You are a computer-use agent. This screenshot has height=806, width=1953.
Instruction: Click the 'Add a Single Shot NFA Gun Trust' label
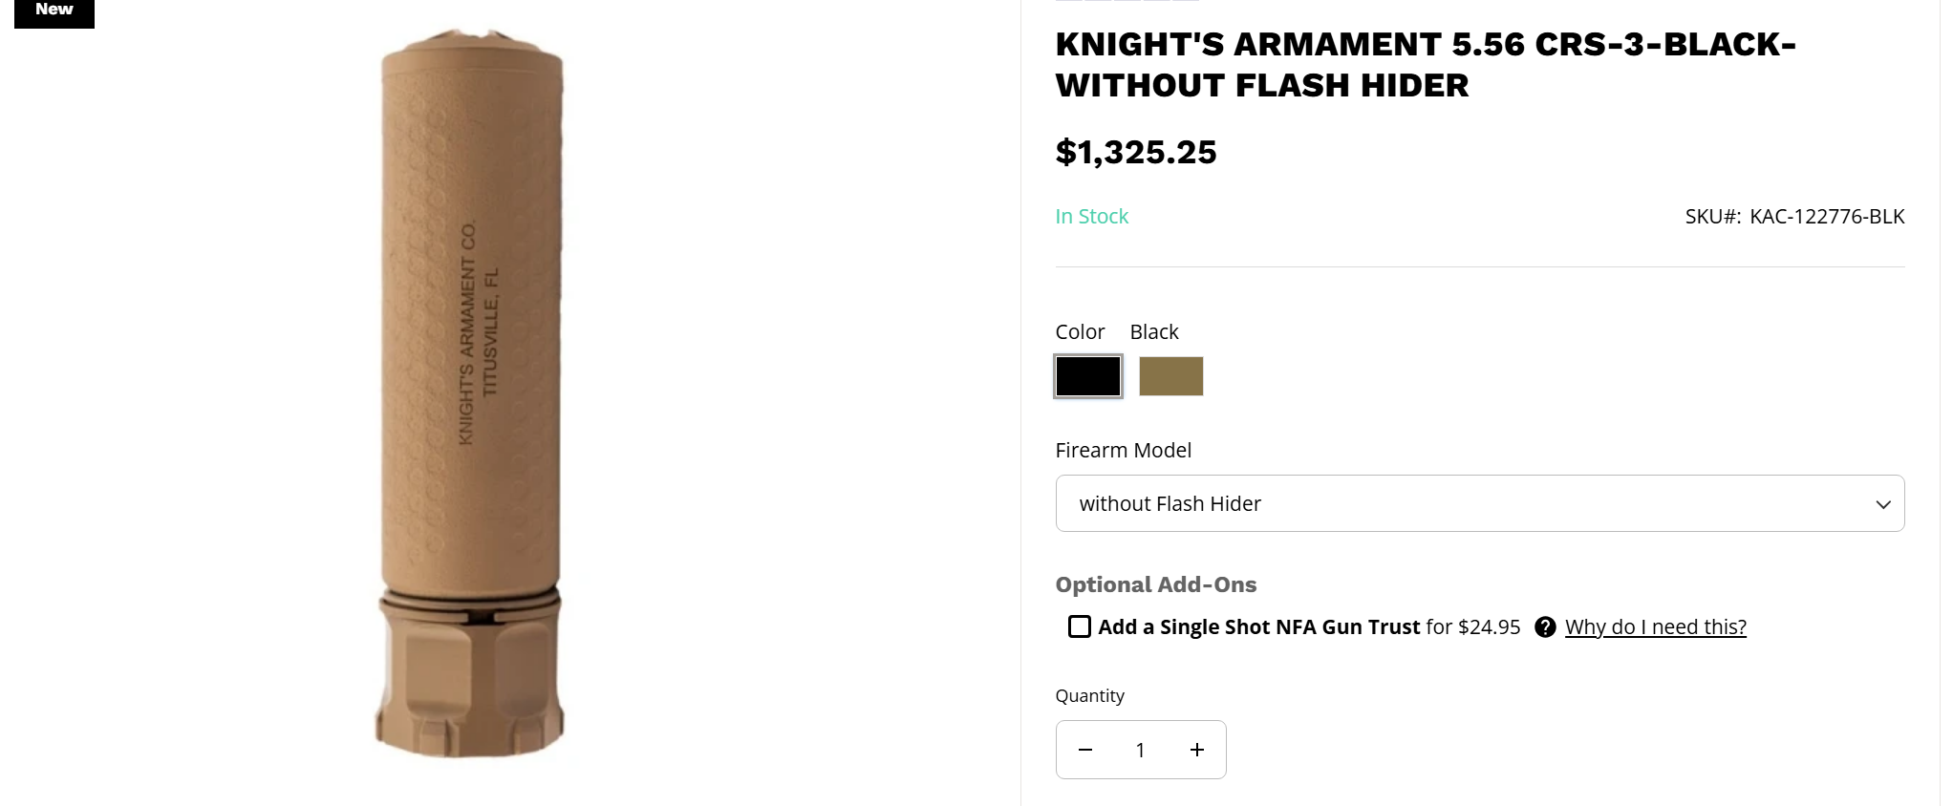click(1258, 626)
